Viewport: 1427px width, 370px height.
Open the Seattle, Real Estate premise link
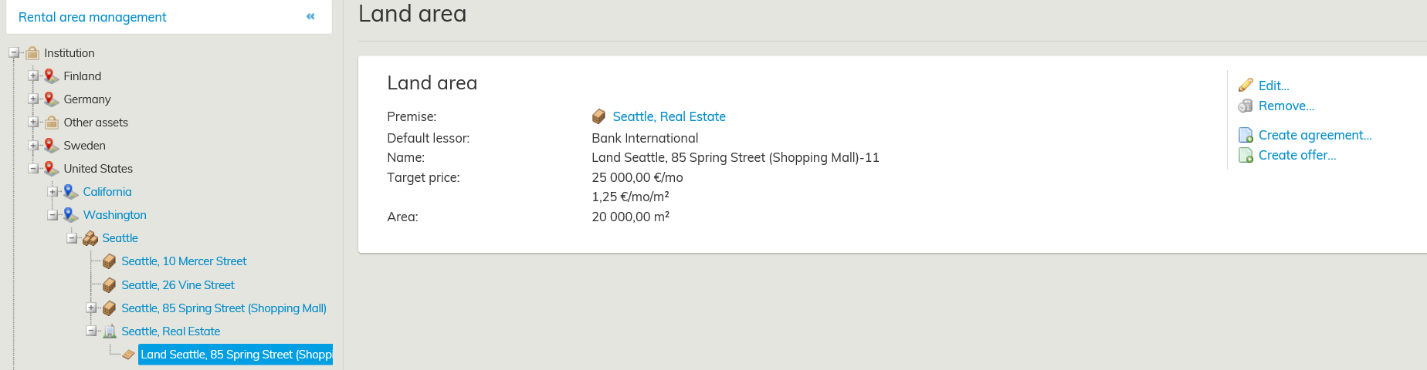click(x=669, y=116)
